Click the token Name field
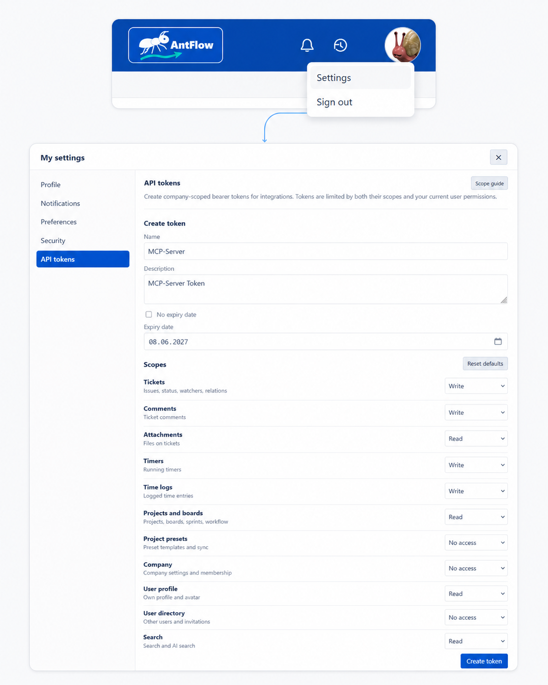Image resolution: width=548 pixels, height=685 pixels. tap(326, 251)
